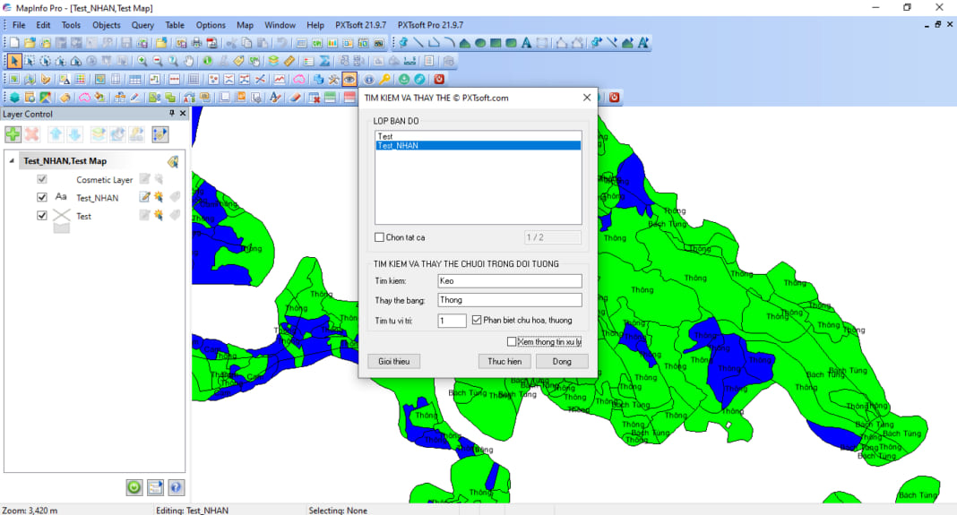Click 'Selecting: None' in status bar
Viewport: 957px width, 515px height.
click(338, 511)
